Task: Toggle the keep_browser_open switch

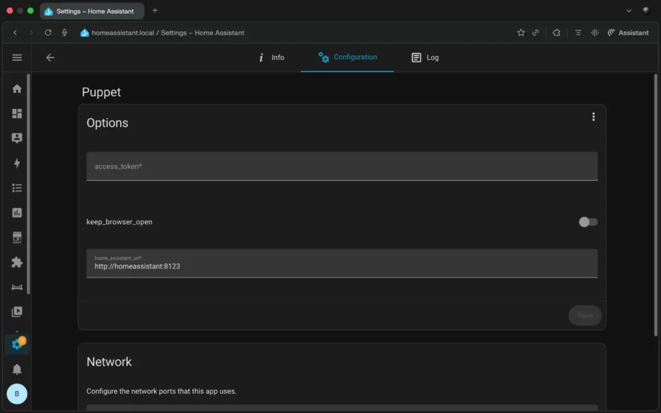Action: pos(588,222)
